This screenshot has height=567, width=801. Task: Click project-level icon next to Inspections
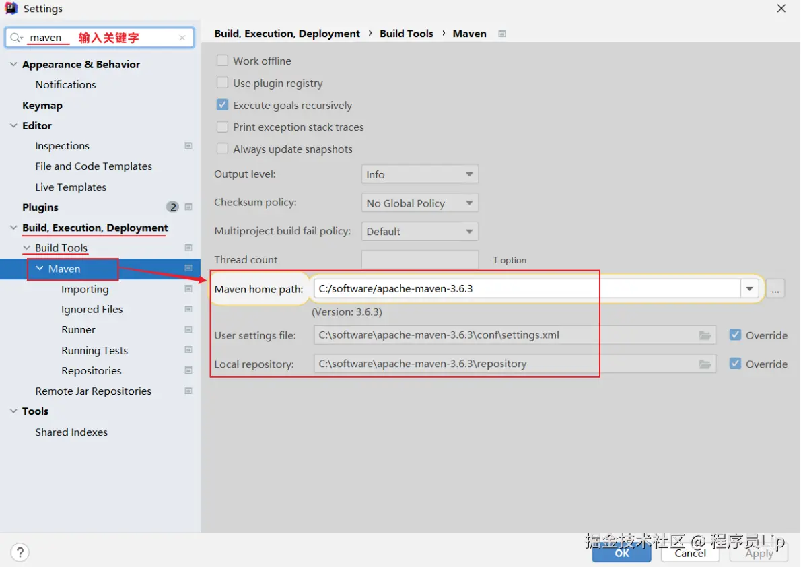point(188,145)
